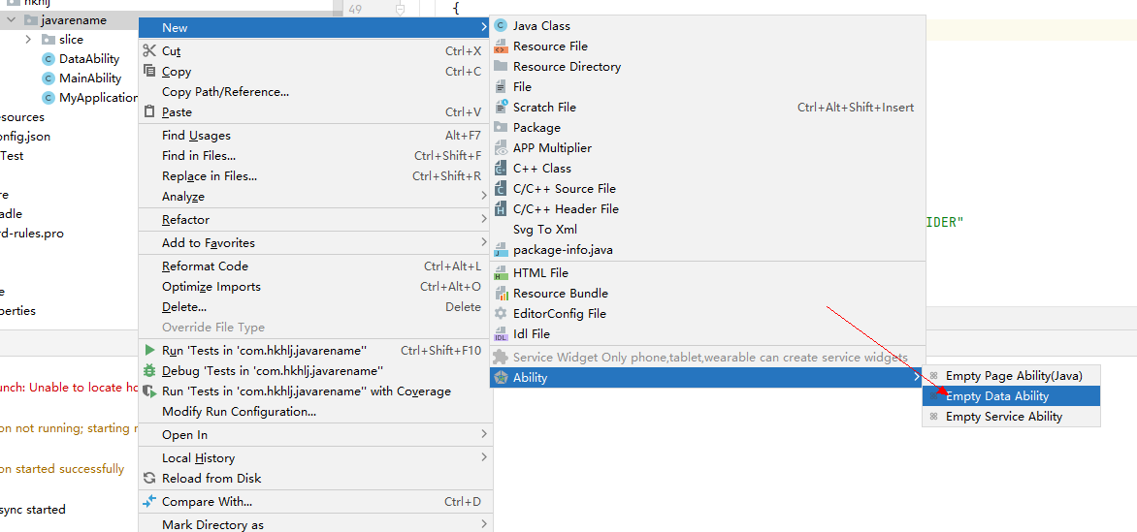Click the APP Multiplier icon
The width and height of the screenshot is (1137, 532).
tap(501, 147)
